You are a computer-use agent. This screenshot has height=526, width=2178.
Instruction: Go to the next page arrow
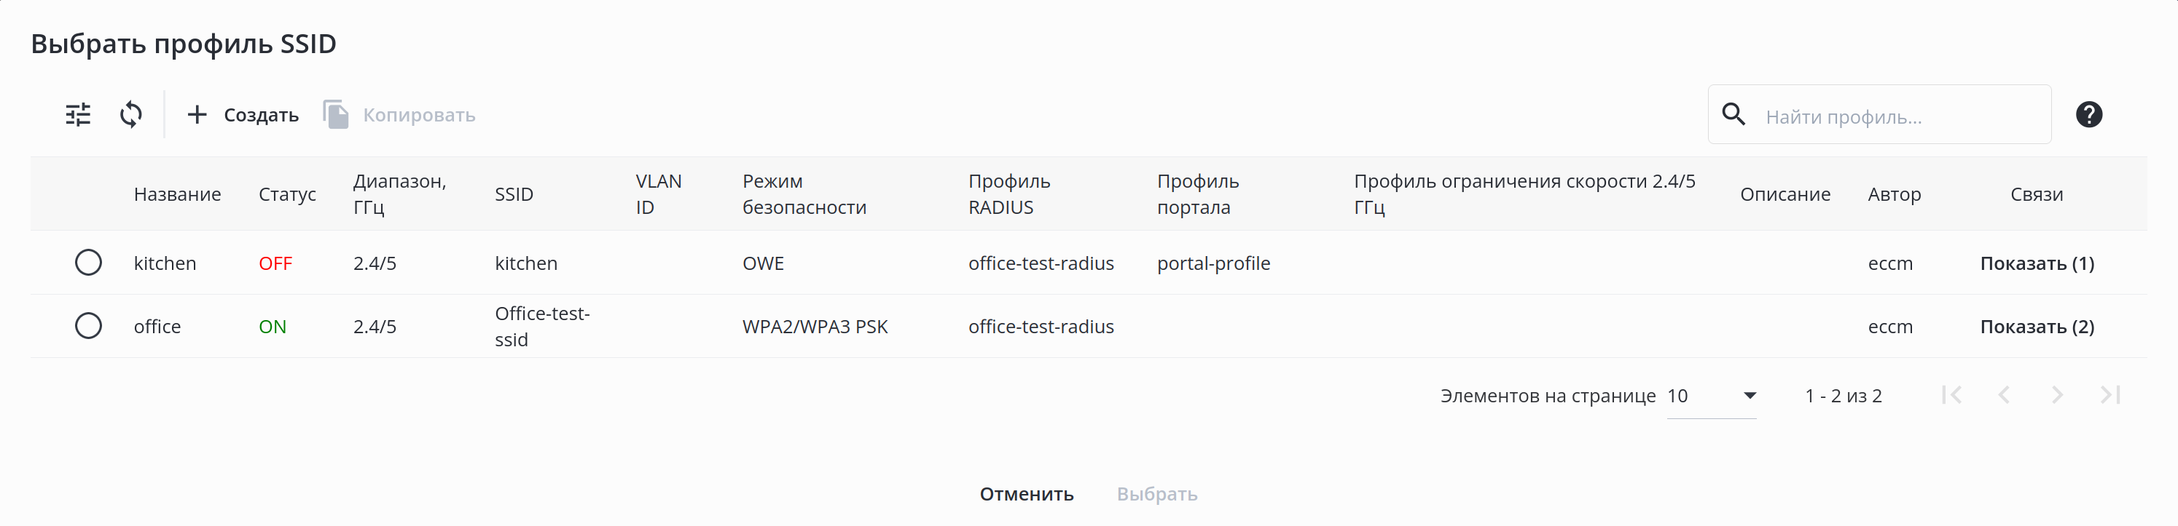tap(2057, 395)
